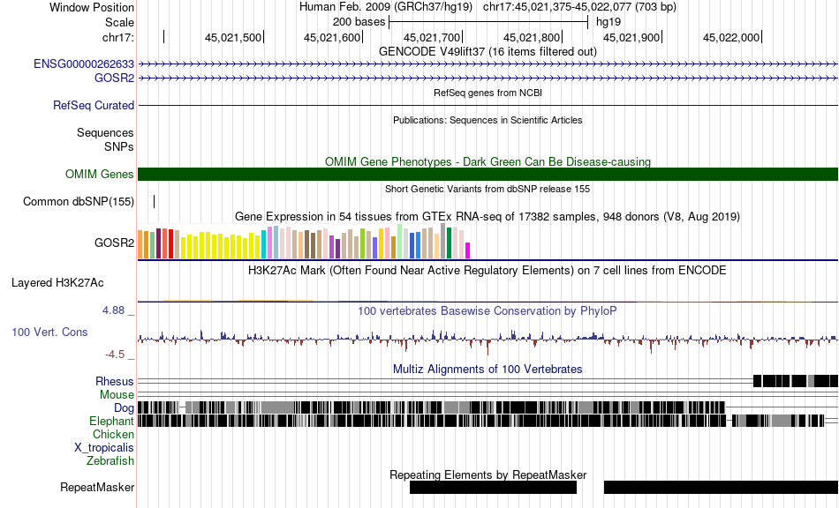The height and width of the screenshot is (508, 839).
Task: Click the Rhesus black alignment block
Action: pos(796,381)
